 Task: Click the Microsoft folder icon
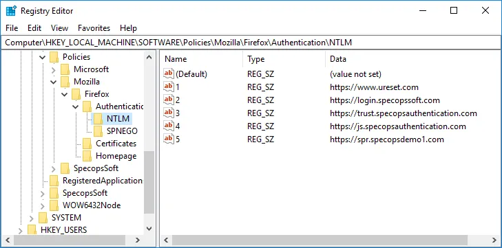click(x=65, y=69)
